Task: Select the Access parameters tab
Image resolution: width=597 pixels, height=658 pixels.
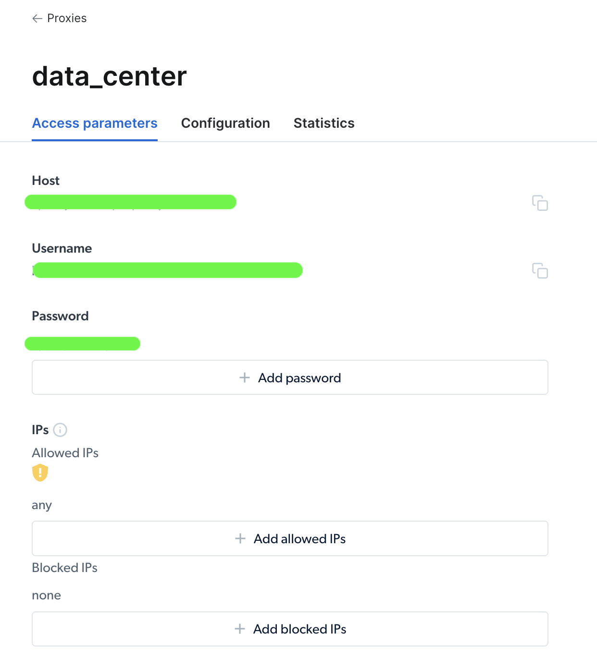Action: point(94,123)
